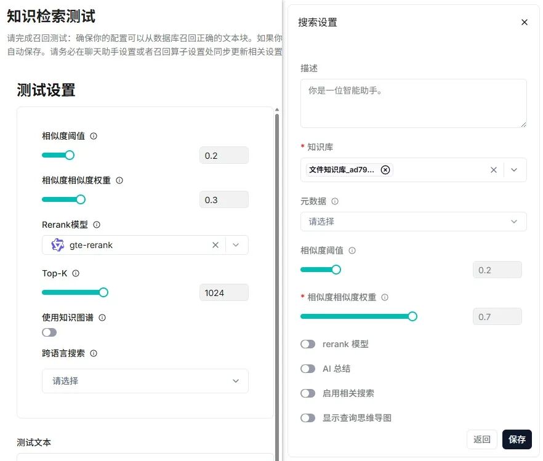This screenshot has width=543, height=461.
Task: Click the 返回 button
Action: coord(482,439)
